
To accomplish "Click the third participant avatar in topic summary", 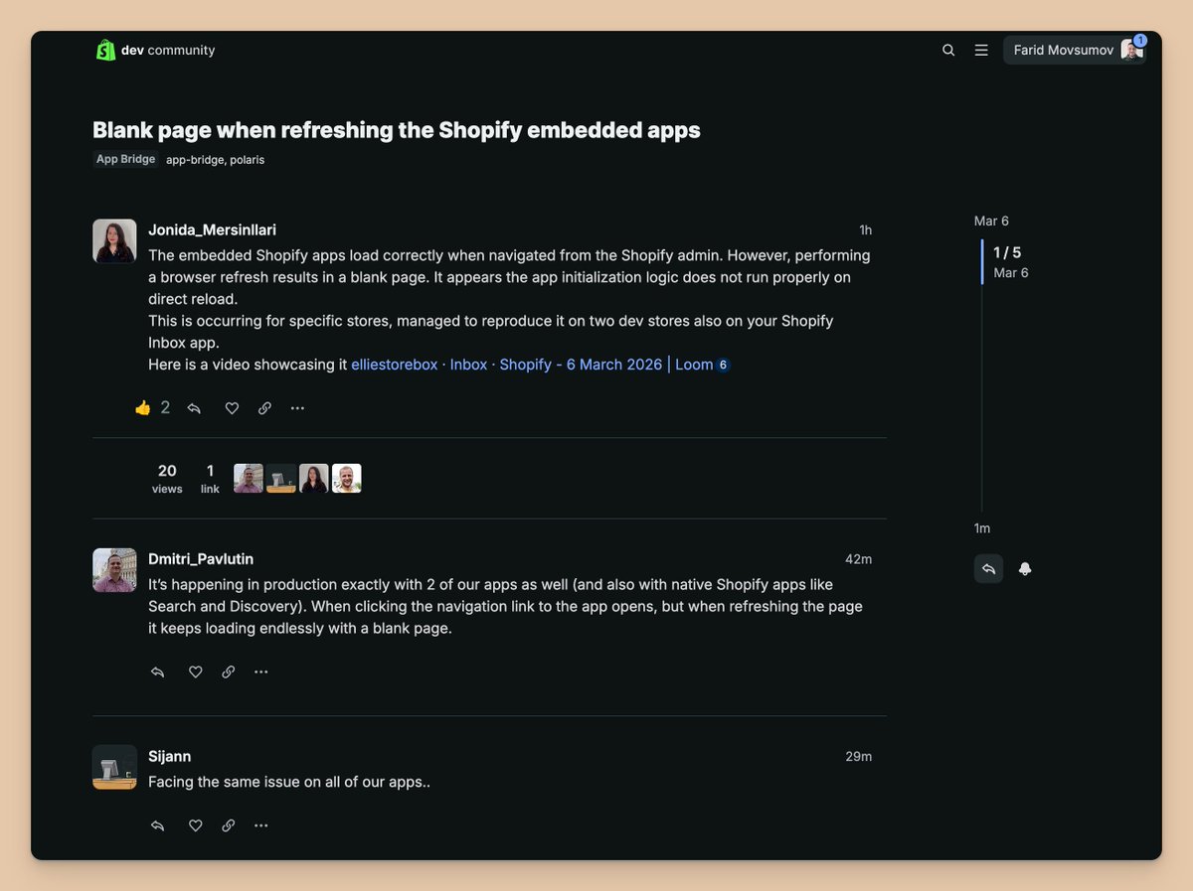I will tap(314, 479).
